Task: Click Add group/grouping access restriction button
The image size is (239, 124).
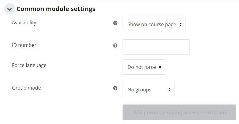Action: pos(179,112)
